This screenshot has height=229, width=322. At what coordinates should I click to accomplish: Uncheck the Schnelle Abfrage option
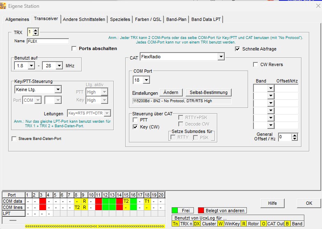click(x=238, y=49)
